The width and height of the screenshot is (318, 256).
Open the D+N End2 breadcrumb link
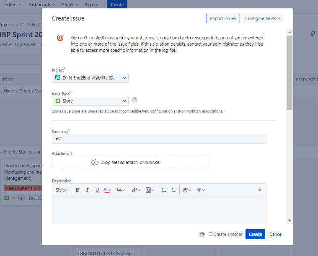31,25
